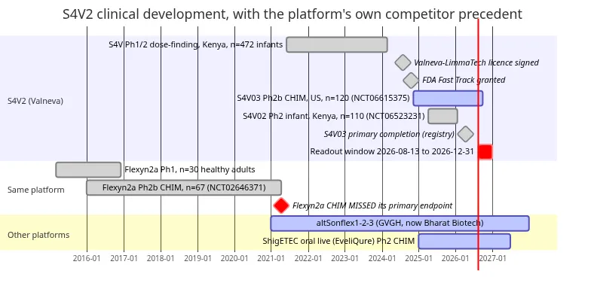
Task: Click the 2023-01 axis label
Action: pos(345,259)
